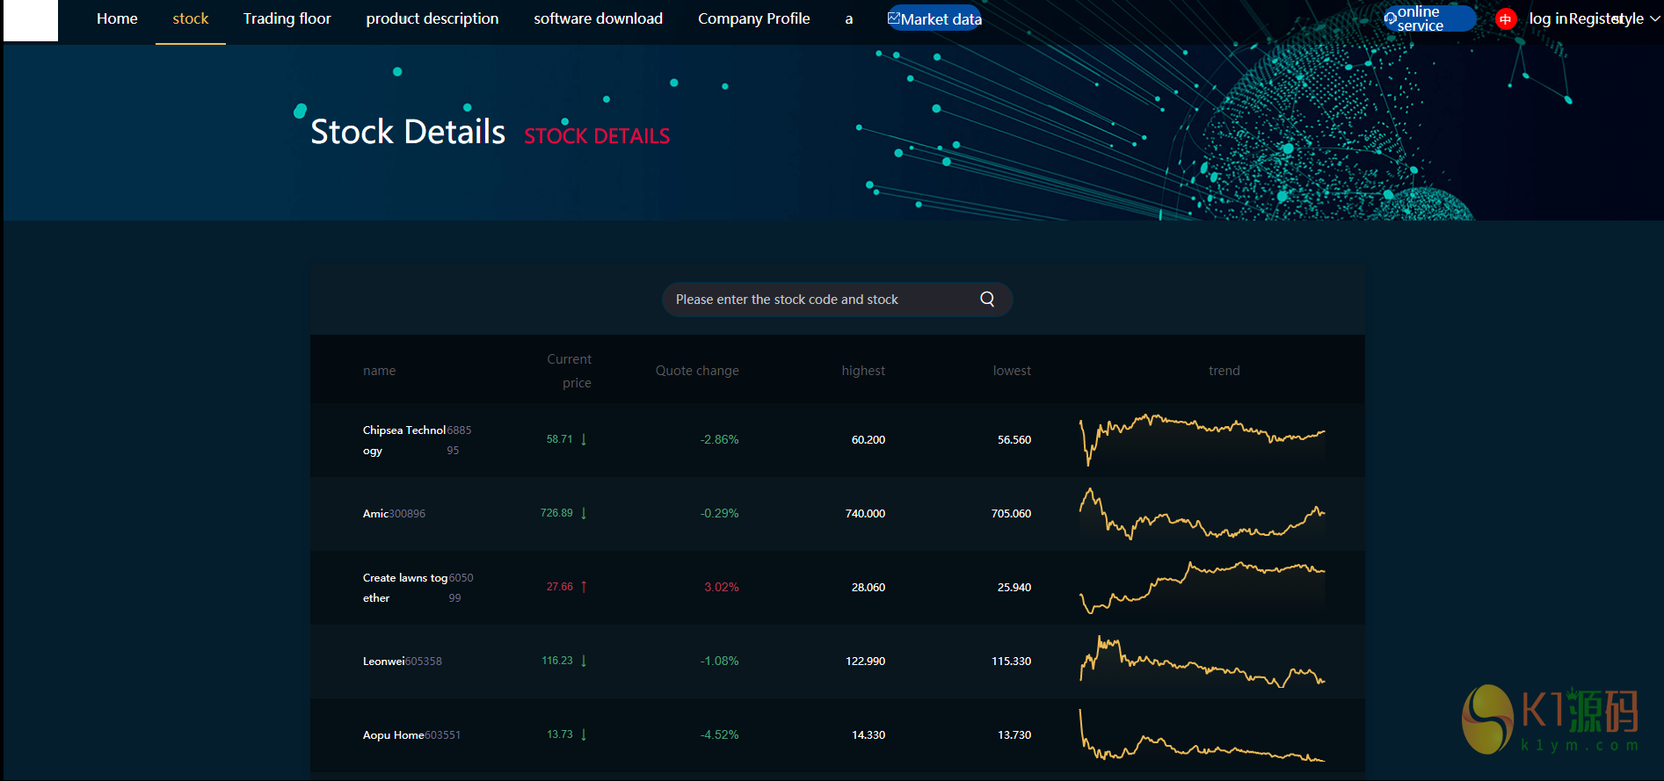1664x781 pixels.
Task: Click the lowest value 115.330
Action: tap(1011, 661)
